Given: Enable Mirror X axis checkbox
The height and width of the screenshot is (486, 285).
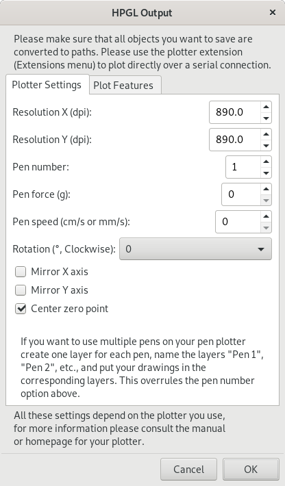Looking at the screenshot, I should 21,272.
